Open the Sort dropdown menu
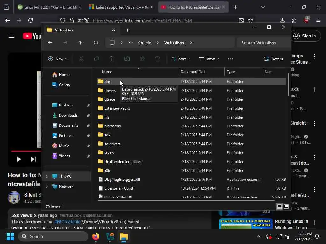Screen dimensions: 326x244 (x=181, y=59)
